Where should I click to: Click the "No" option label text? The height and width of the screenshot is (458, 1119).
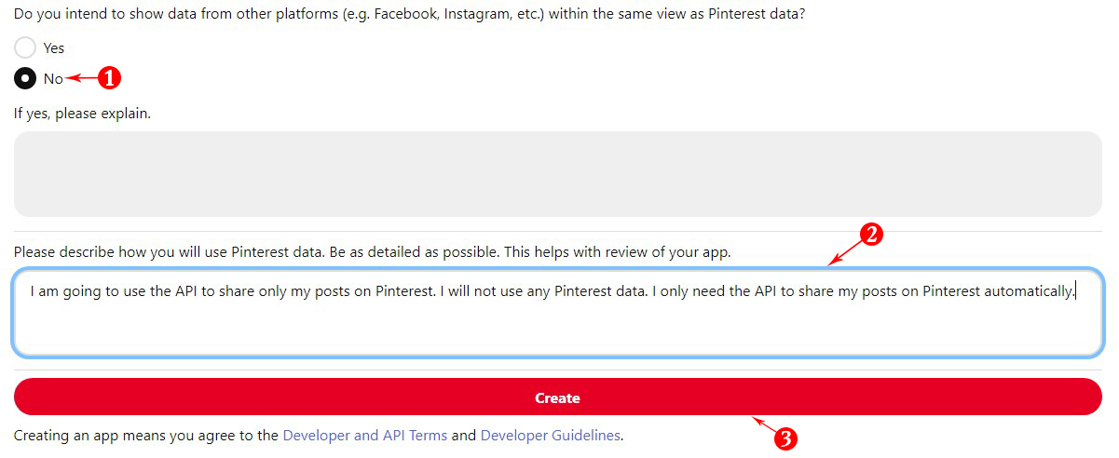[53, 79]
